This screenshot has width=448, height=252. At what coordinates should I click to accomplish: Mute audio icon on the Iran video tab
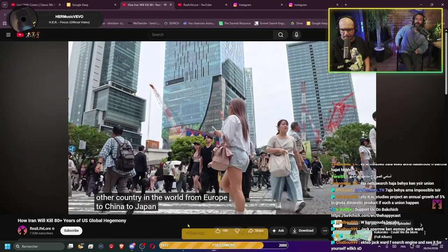pyautogui.click(x=165, y=5)
